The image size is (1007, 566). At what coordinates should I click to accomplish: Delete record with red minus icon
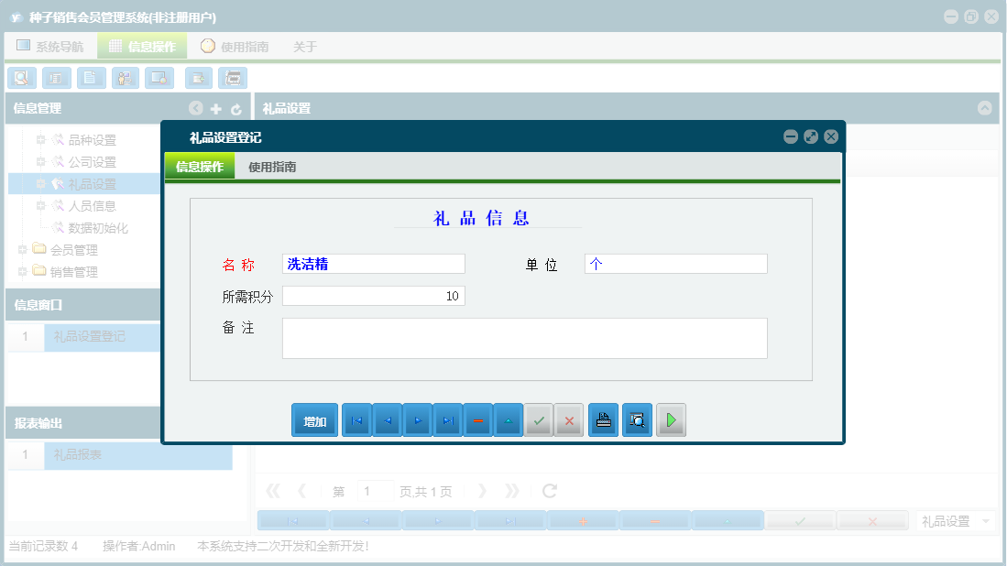tap(478, 420)
